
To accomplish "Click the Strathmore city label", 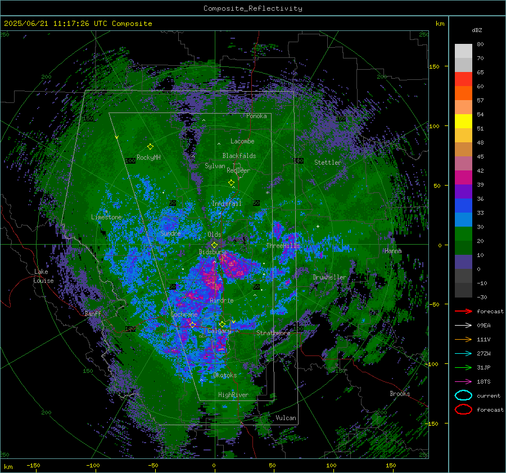I will pos(273,333).
